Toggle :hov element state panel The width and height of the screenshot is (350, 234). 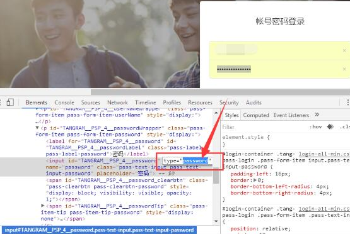point(315,126)
